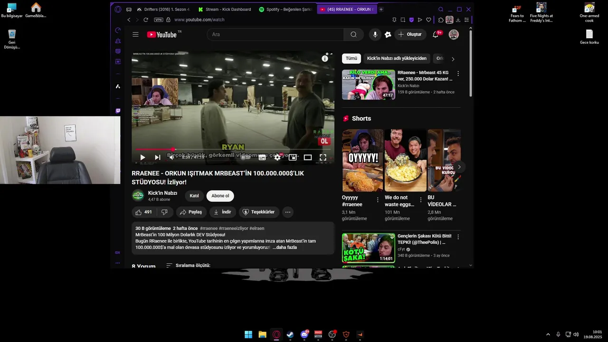Open File Explorer from the taskbar
This screenshot has height=342, width=608.
(262, 334)
